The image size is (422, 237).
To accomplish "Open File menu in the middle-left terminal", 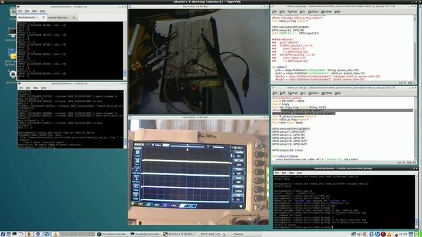I will [x=21, y=88].
